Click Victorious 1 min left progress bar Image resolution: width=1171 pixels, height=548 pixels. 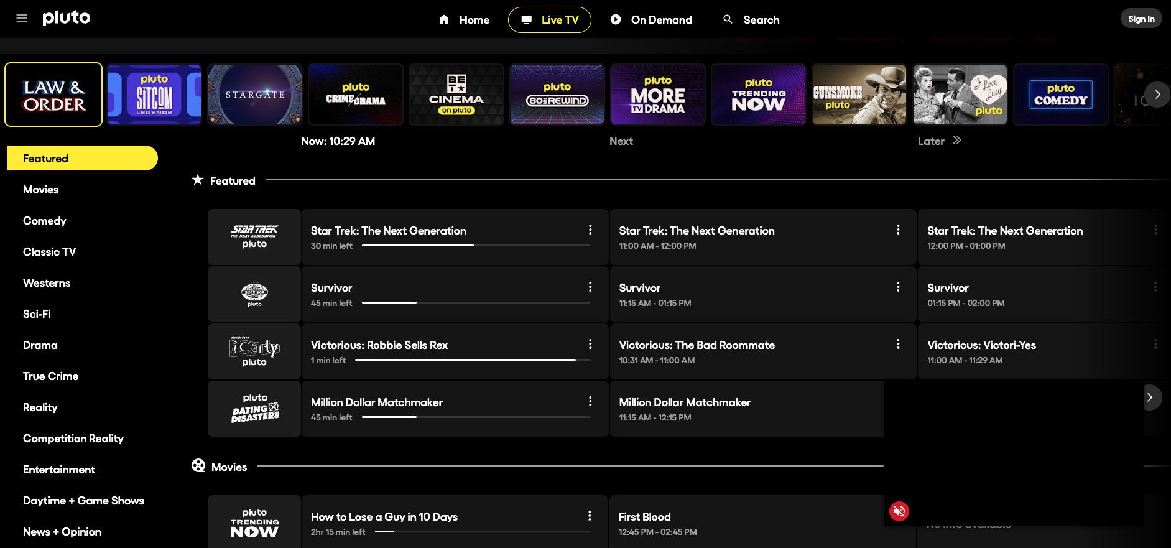(473, 360)
